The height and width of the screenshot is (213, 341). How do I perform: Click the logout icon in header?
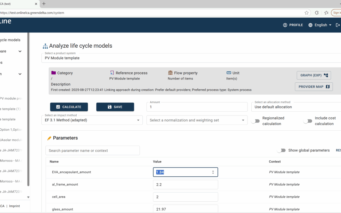(338, 25)
